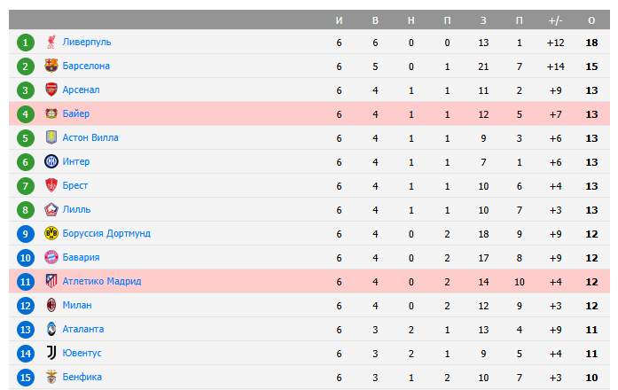Click Liverpool's 18 points value
Viewport: 618px width, 390px height.
point(591,42)
